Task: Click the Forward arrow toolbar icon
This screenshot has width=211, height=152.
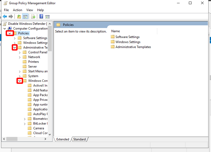Action: coord(11,17)
